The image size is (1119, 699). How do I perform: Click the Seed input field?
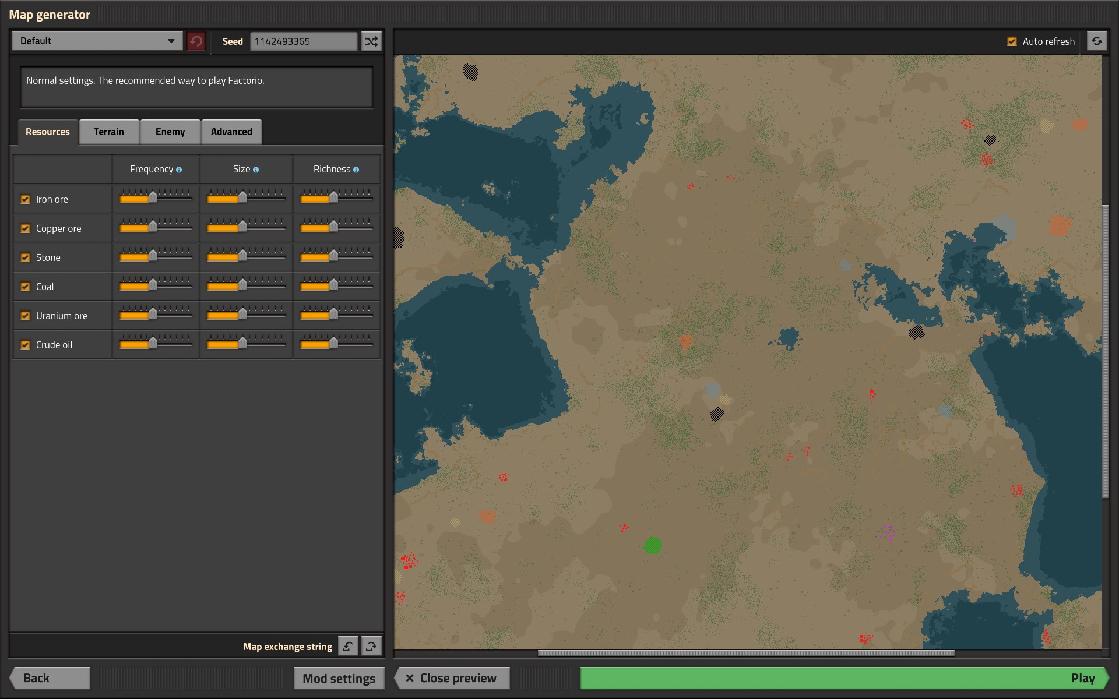point(304,41)
